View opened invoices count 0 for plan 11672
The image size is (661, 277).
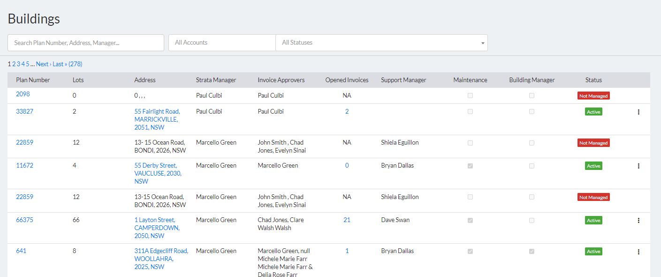(x=347, y=165)
